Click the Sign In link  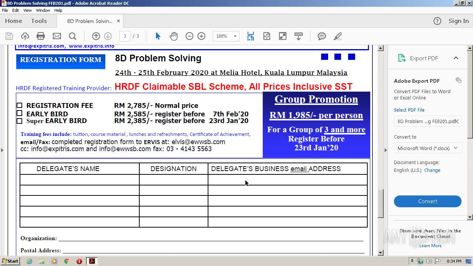(x=459, y=21)
